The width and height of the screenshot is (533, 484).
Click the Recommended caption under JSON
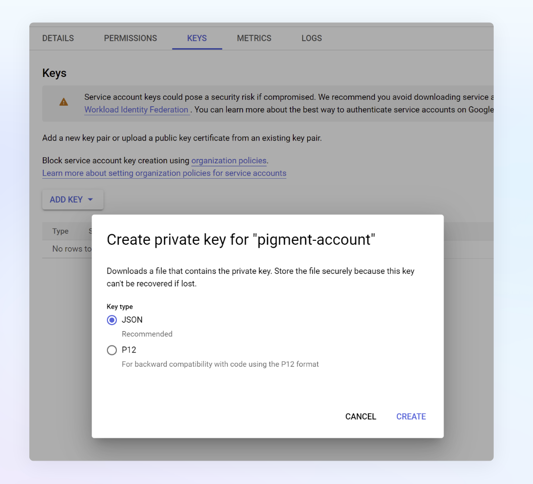147,334
